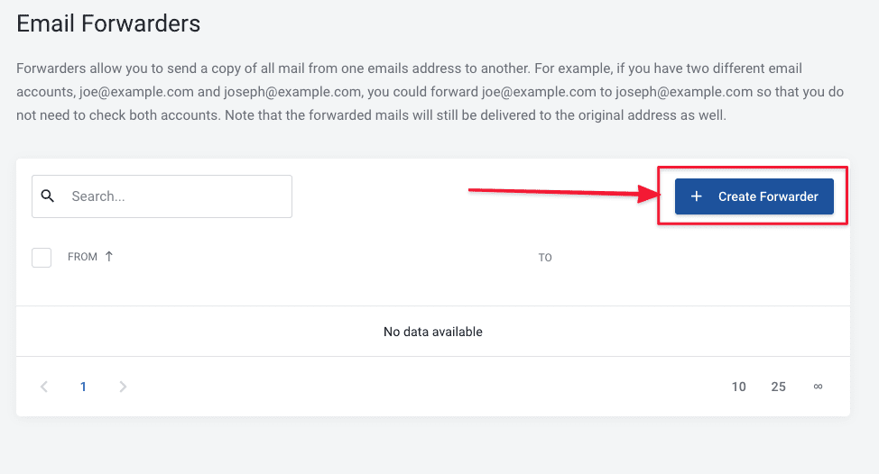
Task: Set rows per page to 10
Action: coord(739,387)
